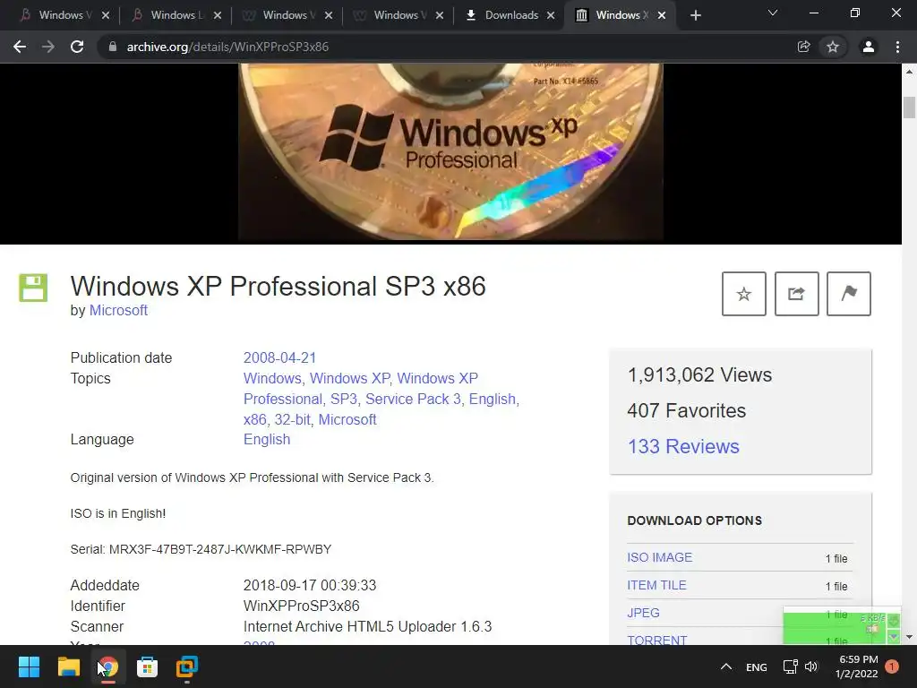Open the Windows Start menu

click(29, 666)
